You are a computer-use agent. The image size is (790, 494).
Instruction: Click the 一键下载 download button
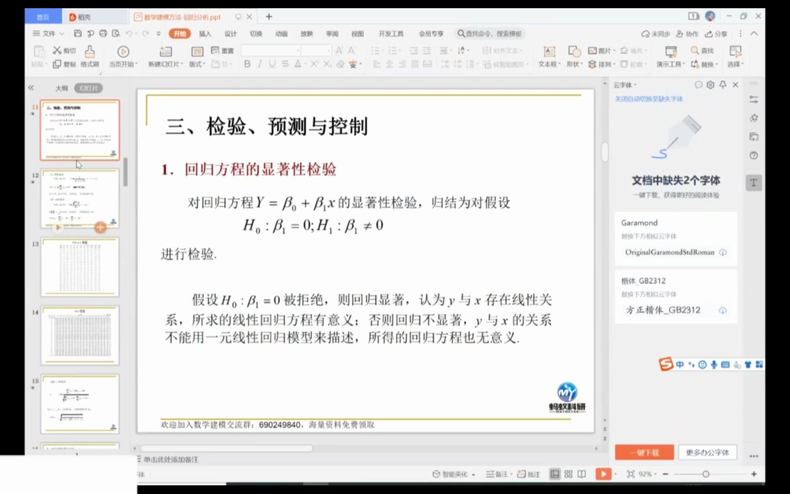coord(644,452)
